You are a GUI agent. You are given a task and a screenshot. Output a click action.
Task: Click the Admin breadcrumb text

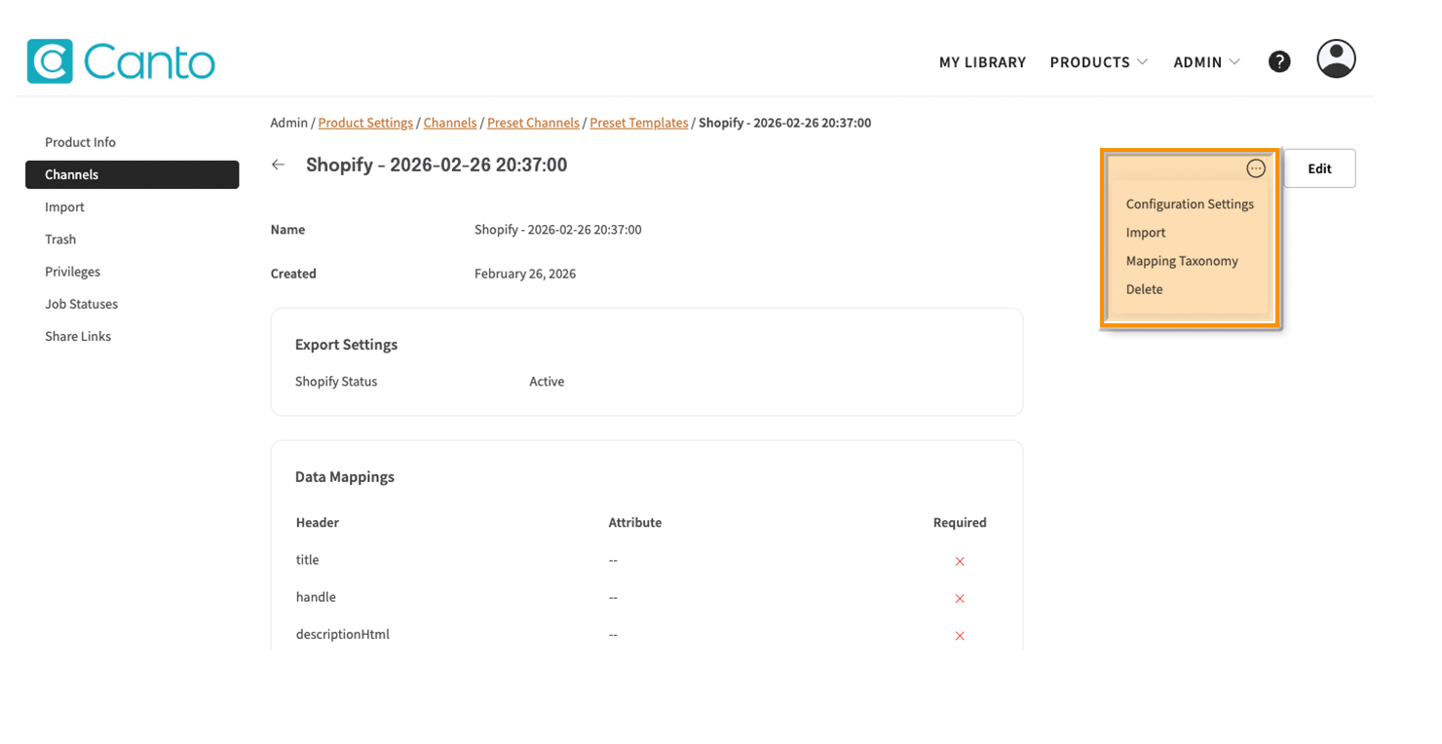point(289,123)
